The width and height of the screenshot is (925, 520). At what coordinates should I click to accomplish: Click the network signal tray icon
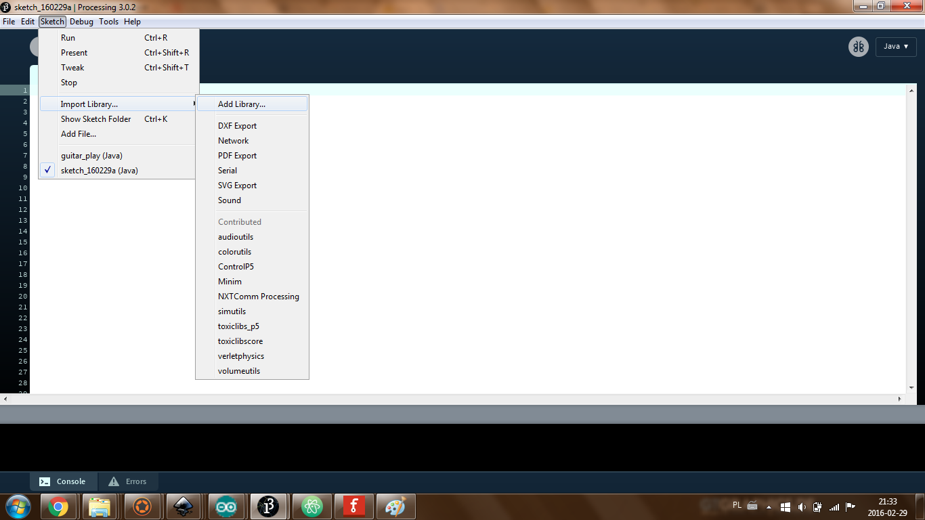point(834,507)
